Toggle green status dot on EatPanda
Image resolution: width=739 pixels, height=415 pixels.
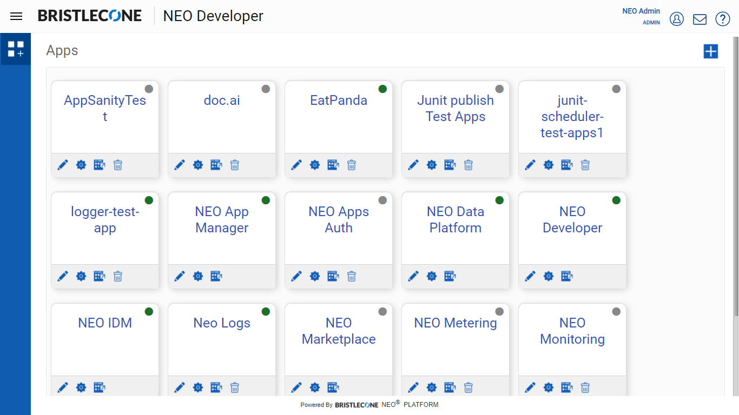click(x=382, y=89)
